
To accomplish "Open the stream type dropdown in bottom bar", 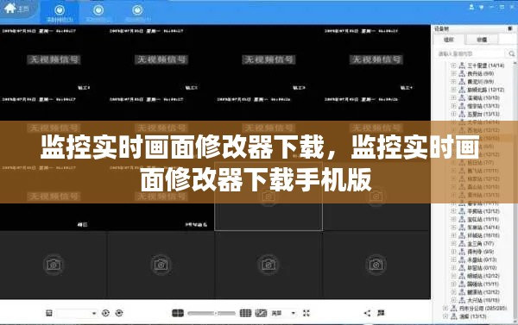I will click(283, 313).
